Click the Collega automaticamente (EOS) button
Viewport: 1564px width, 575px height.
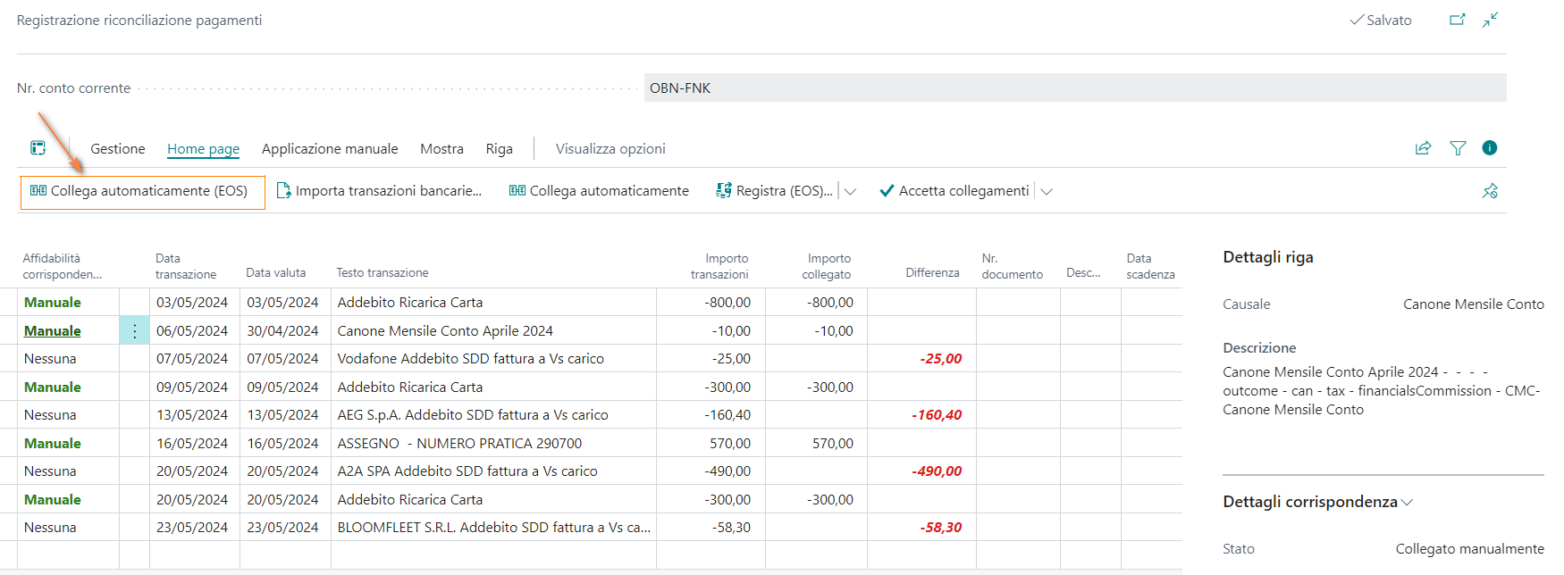pyautogui.click(x=143, y=192)
